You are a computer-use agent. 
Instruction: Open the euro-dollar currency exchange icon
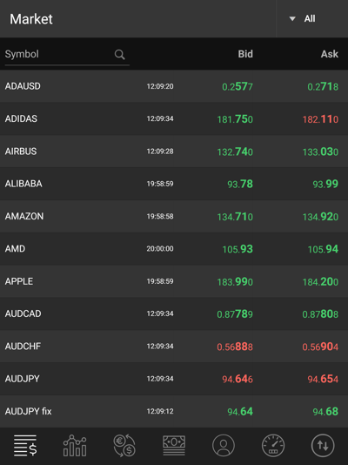(x=124, y=445)
